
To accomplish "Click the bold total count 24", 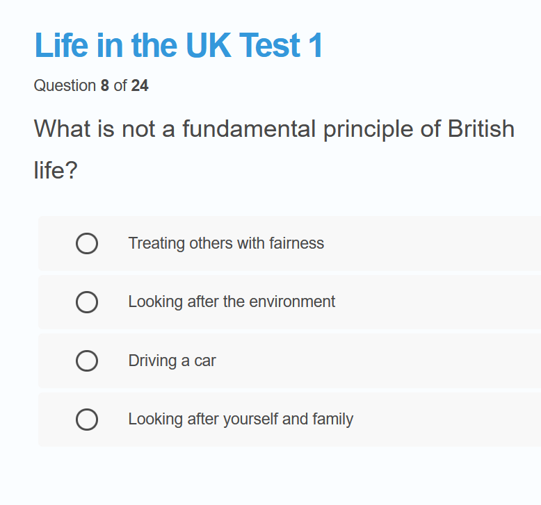I will (140, 86).
